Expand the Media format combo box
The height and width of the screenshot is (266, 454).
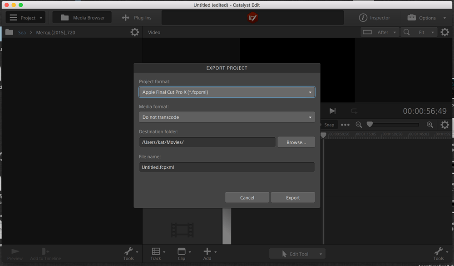point(227,117)
